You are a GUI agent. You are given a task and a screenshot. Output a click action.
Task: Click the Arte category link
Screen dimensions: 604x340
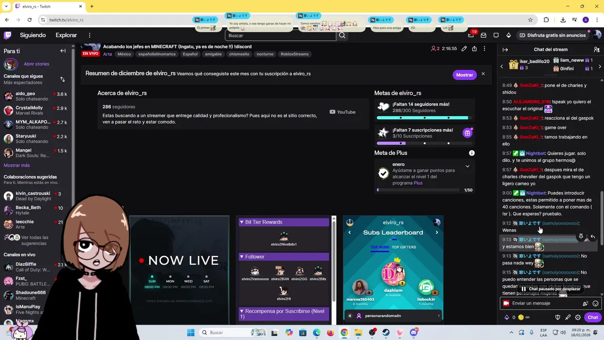coord(108,54)
